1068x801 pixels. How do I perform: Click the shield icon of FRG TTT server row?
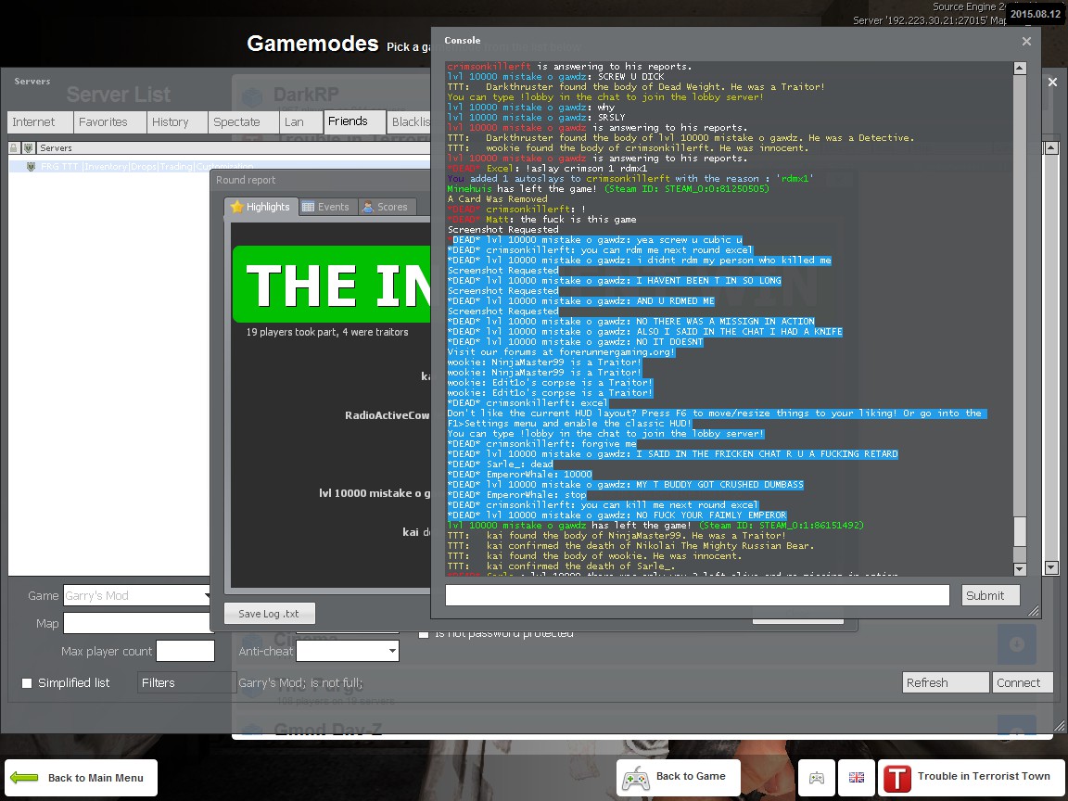(x=31, y=166)
